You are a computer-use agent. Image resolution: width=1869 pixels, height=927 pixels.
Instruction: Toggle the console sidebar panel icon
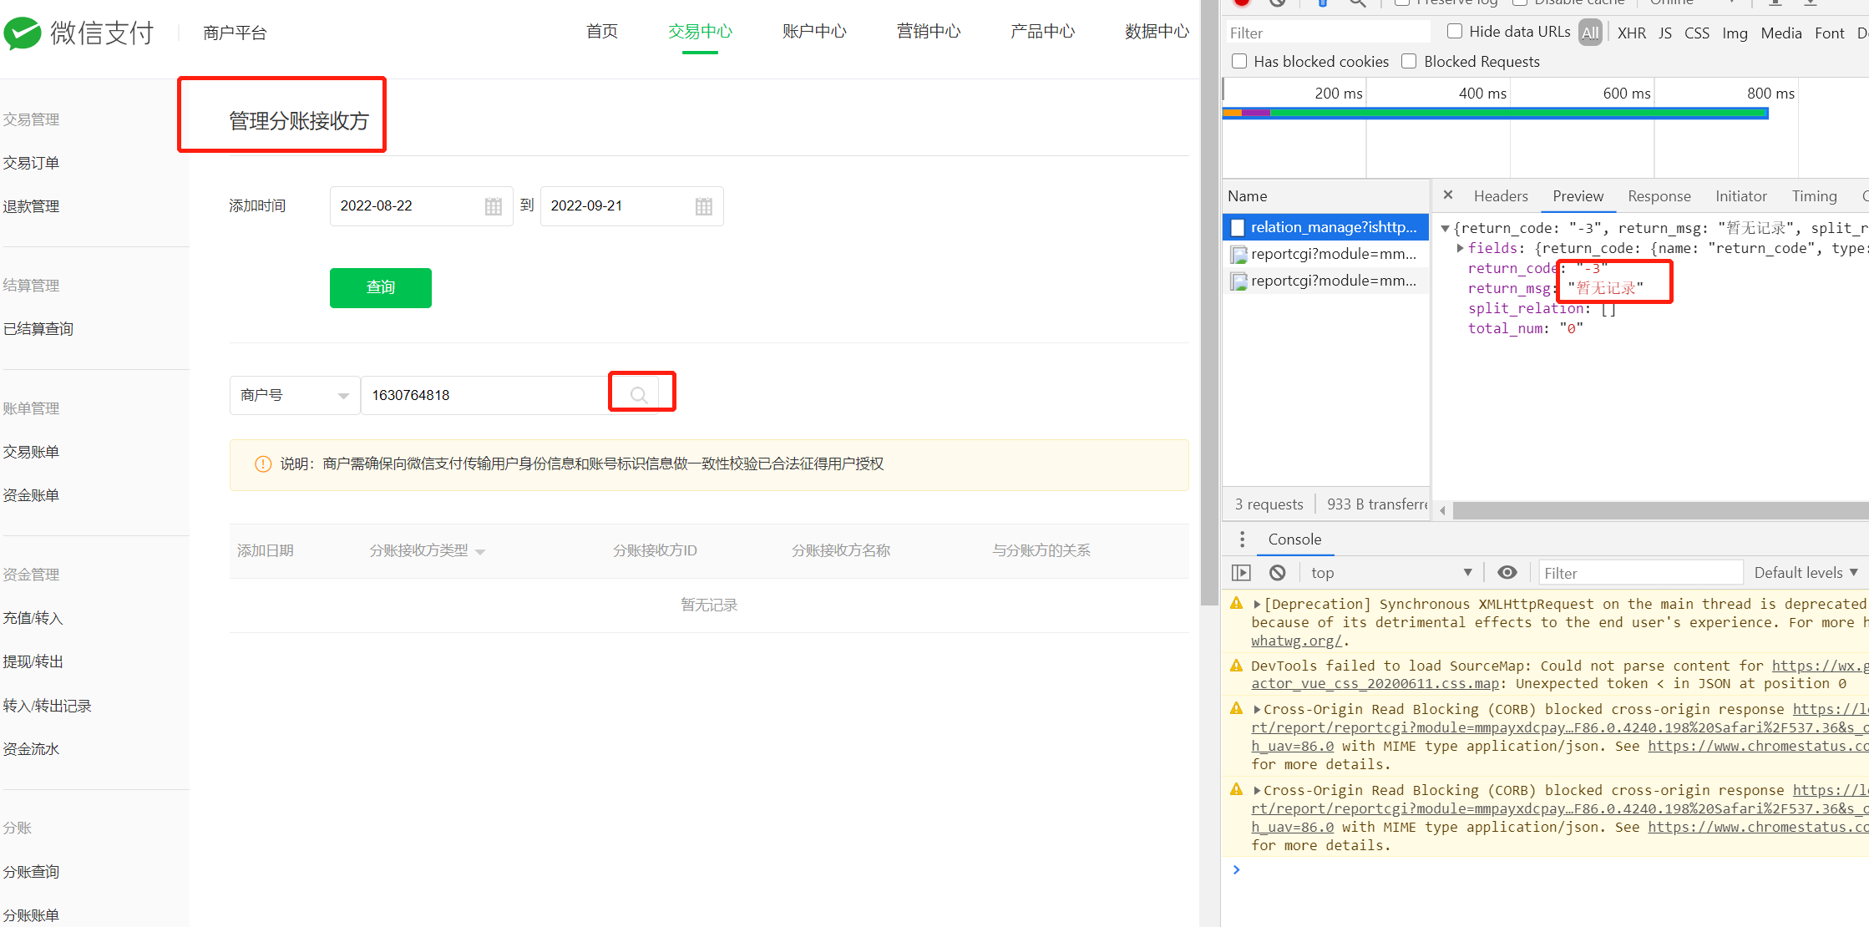[1242, 573]
